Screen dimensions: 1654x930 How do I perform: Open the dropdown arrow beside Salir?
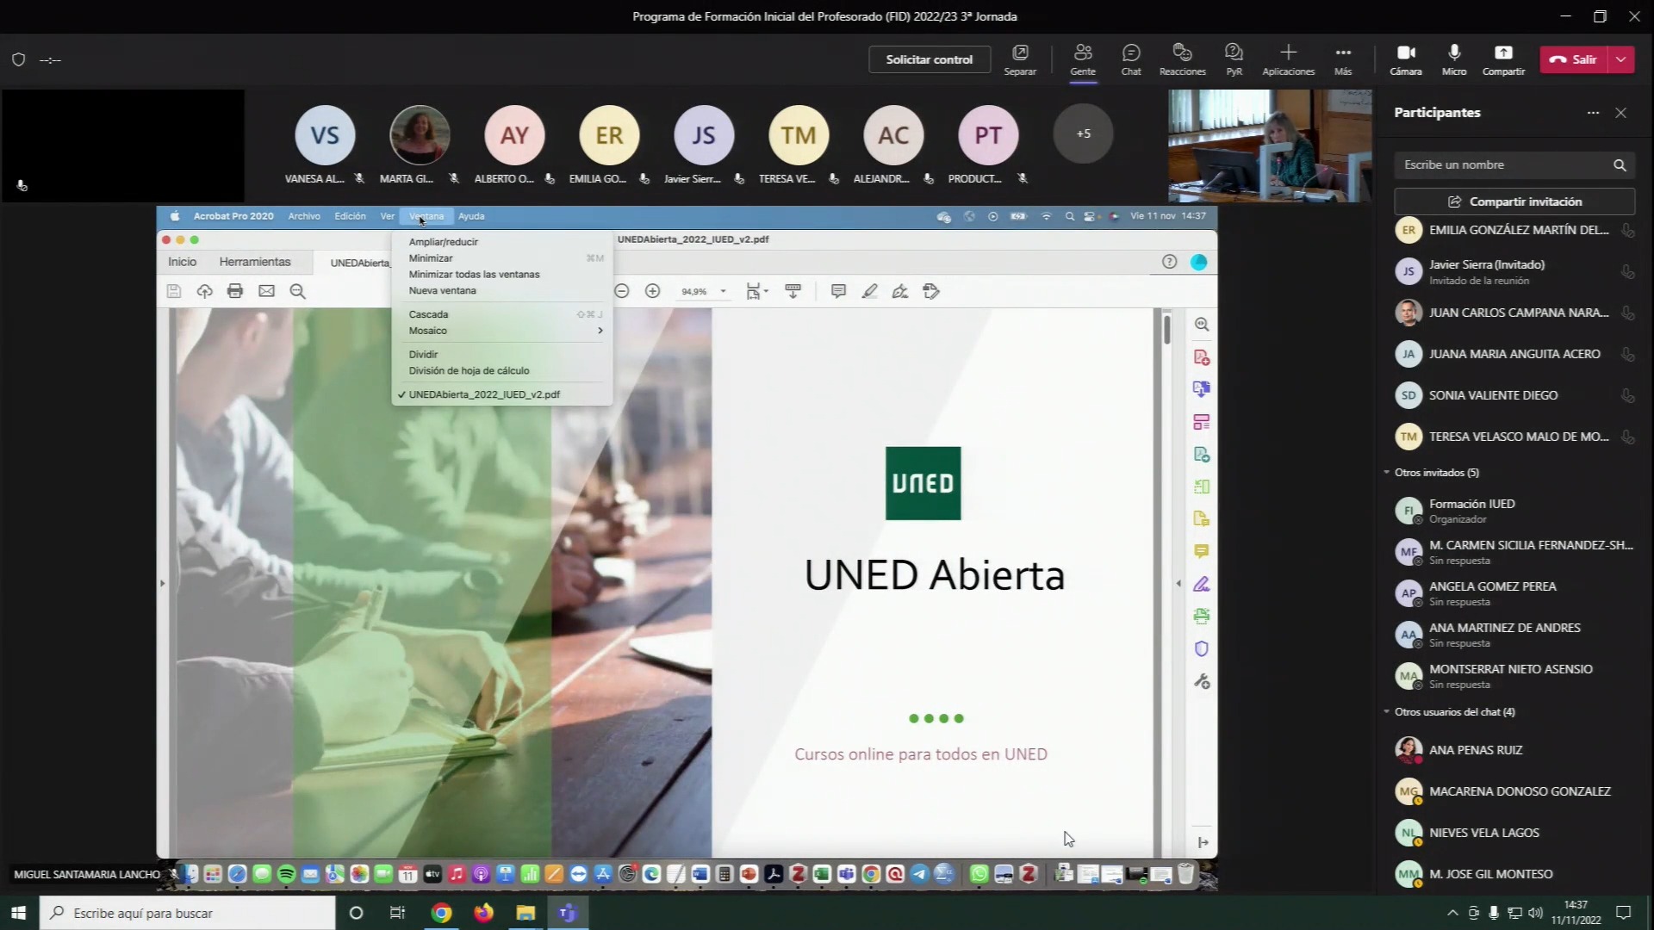click(1621, 59)
